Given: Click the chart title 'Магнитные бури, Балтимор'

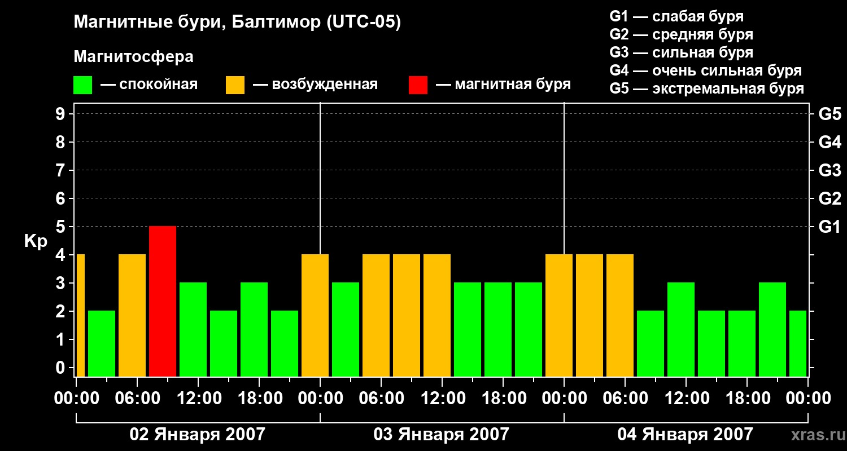Looking at the screenshot, I should click(237, 23).
